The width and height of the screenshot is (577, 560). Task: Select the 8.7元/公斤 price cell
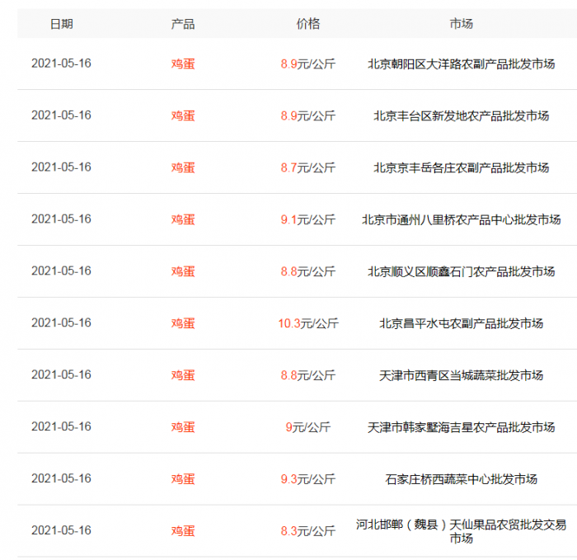[x=308, y=167]
